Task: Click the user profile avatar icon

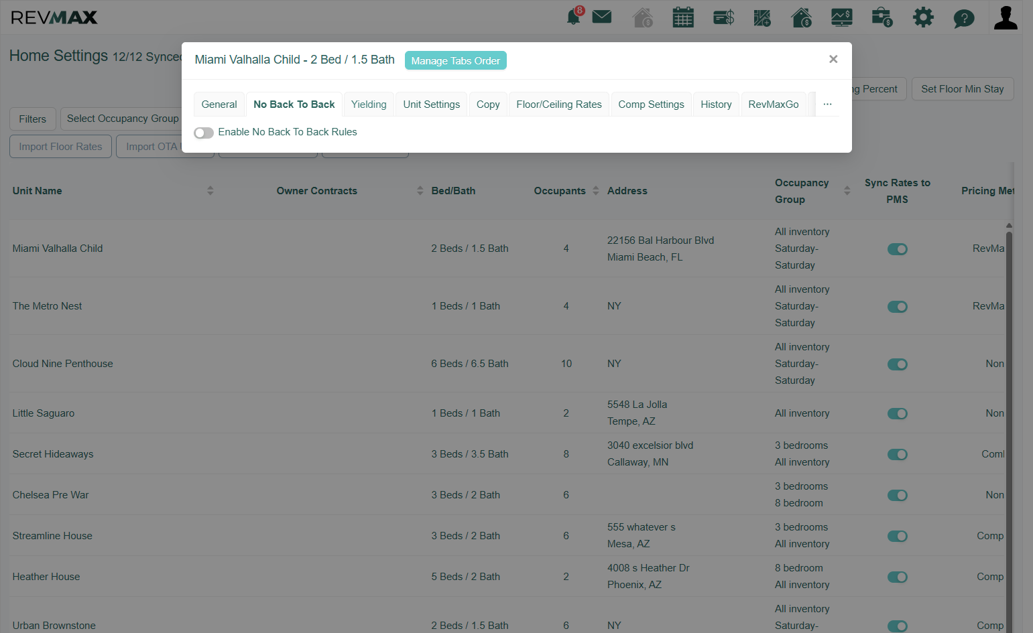Action: pos(1006,17)
